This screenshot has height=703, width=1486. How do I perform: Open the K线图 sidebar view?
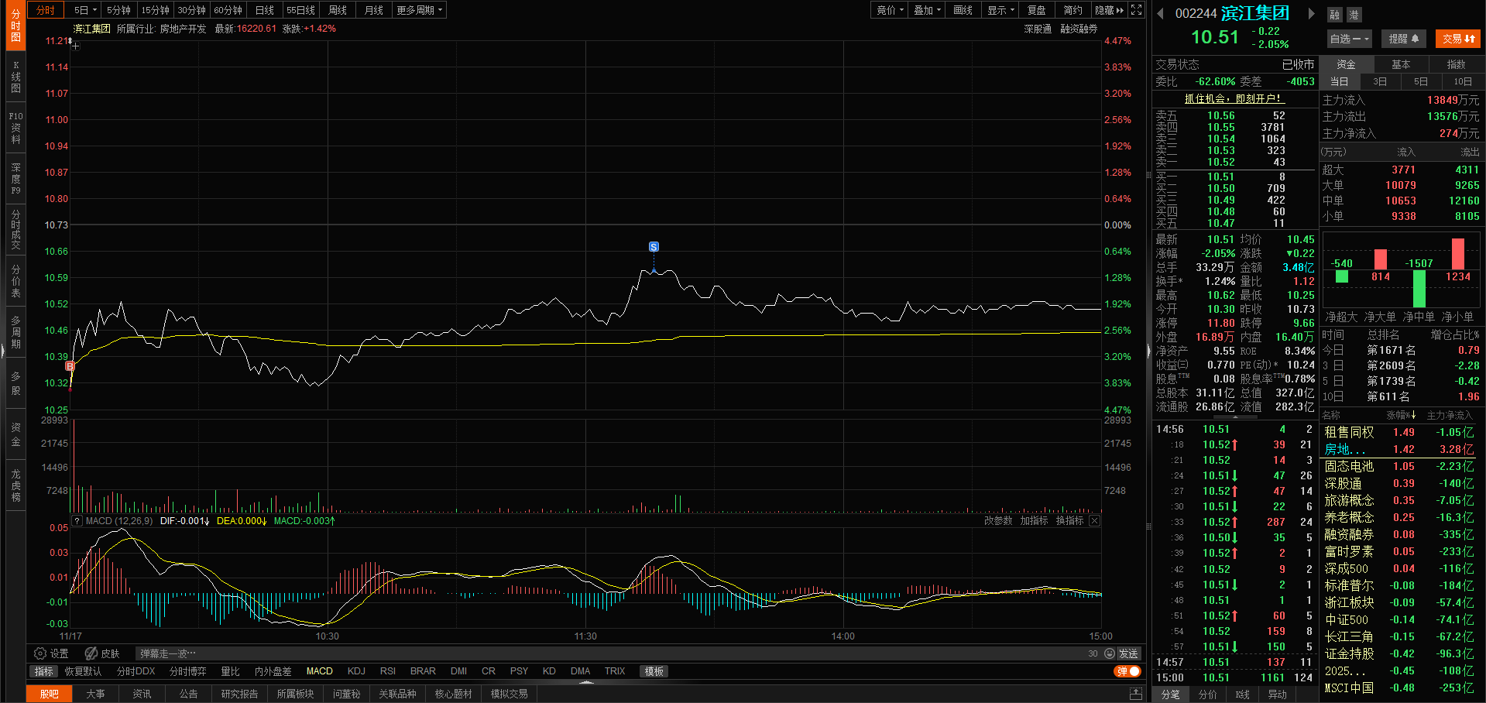click(x=15, y=77)
